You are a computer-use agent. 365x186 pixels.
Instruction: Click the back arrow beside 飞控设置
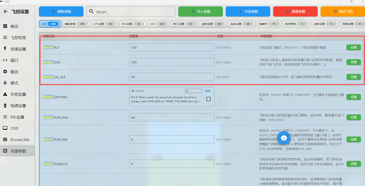tap(6, 12)
